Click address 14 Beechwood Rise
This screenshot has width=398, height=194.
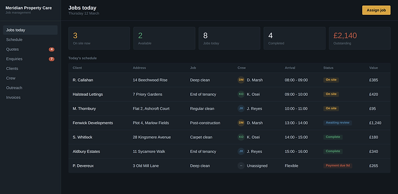coord(150,80)
